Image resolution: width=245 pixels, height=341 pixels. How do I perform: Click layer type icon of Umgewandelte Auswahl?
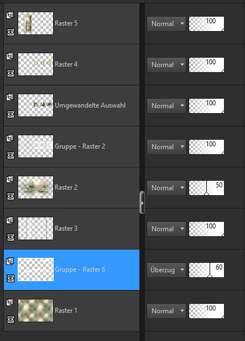pyautogui.click(x=10, y=97)
